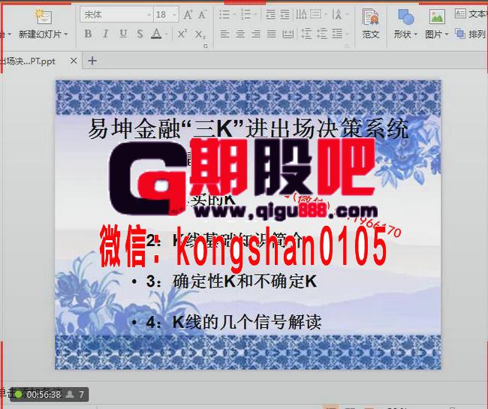Click the decrease paragraph spacing icon
The height and width of the screenshot is (409, 488).
click(322, 34)
